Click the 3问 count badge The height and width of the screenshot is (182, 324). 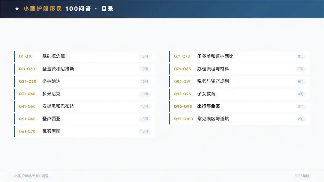click(x=300, y=106)
